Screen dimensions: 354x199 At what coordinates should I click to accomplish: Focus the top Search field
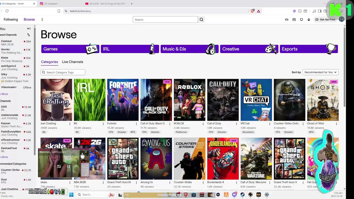pyautogui.click(x=165, y=20)
